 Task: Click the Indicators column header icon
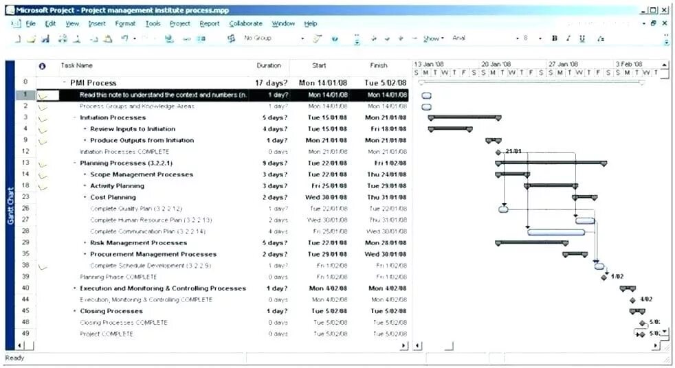pyautogui.click(x=42, y=66)
